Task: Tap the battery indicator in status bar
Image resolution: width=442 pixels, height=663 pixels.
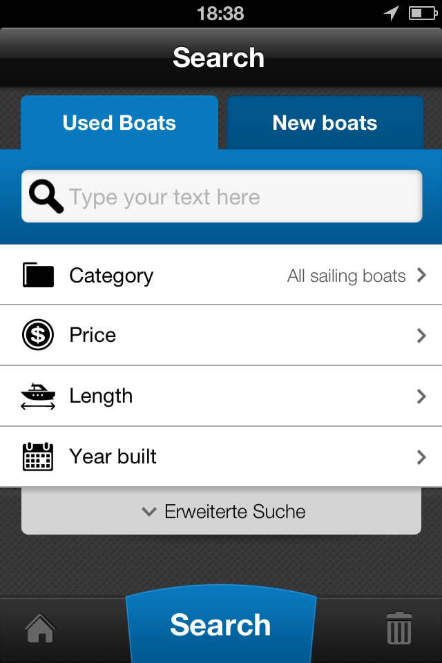Action: pos(423,13)
